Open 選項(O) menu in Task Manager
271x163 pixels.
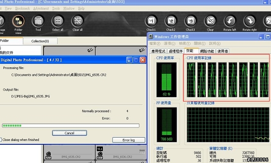169,43
